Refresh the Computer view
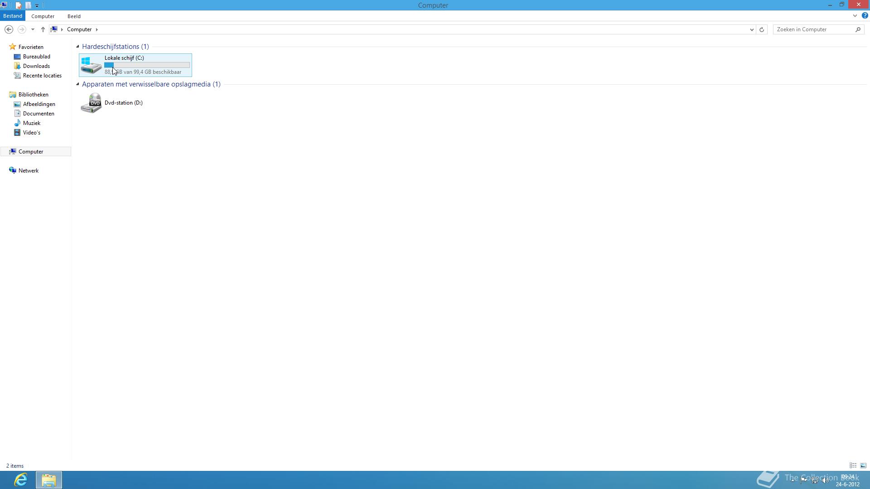This screenshot has height=489, width=870. 762,29
